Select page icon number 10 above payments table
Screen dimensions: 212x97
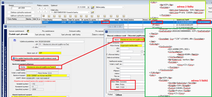coord(92,16)
